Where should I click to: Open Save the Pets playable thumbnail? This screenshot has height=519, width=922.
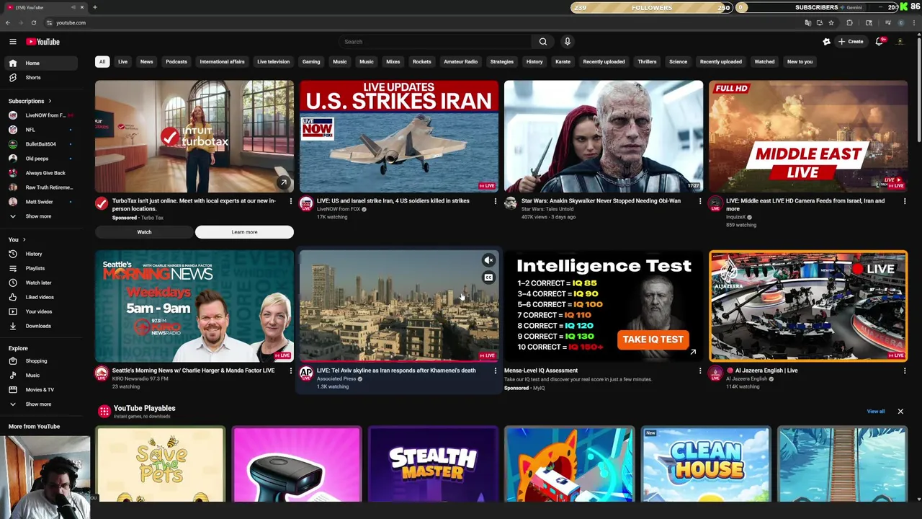click(160, 464)
